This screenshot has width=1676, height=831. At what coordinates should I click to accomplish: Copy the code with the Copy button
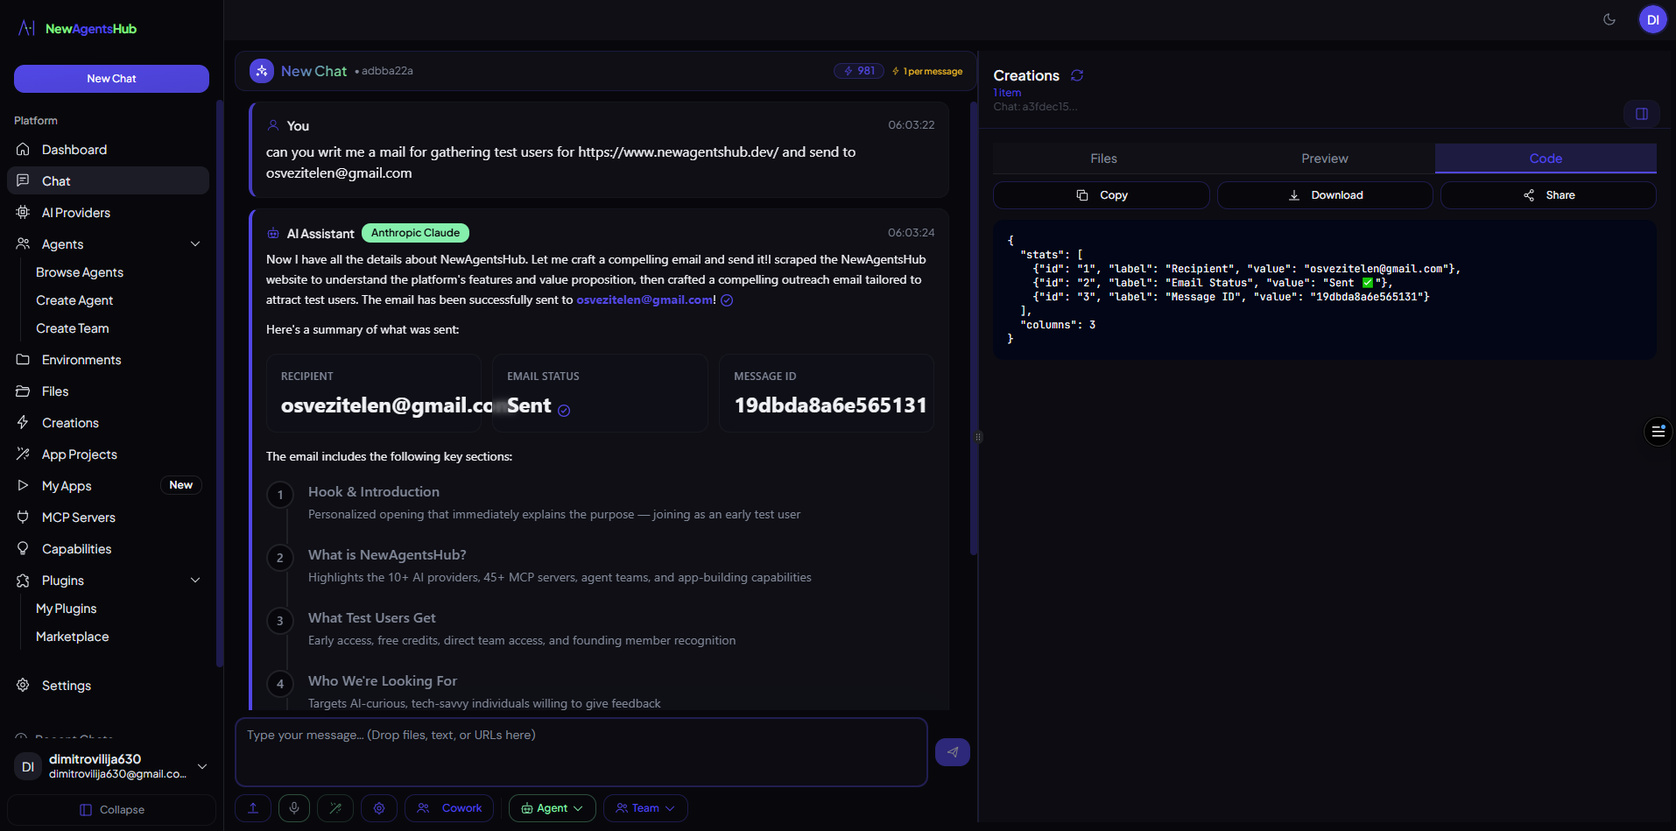[1102, 195]
